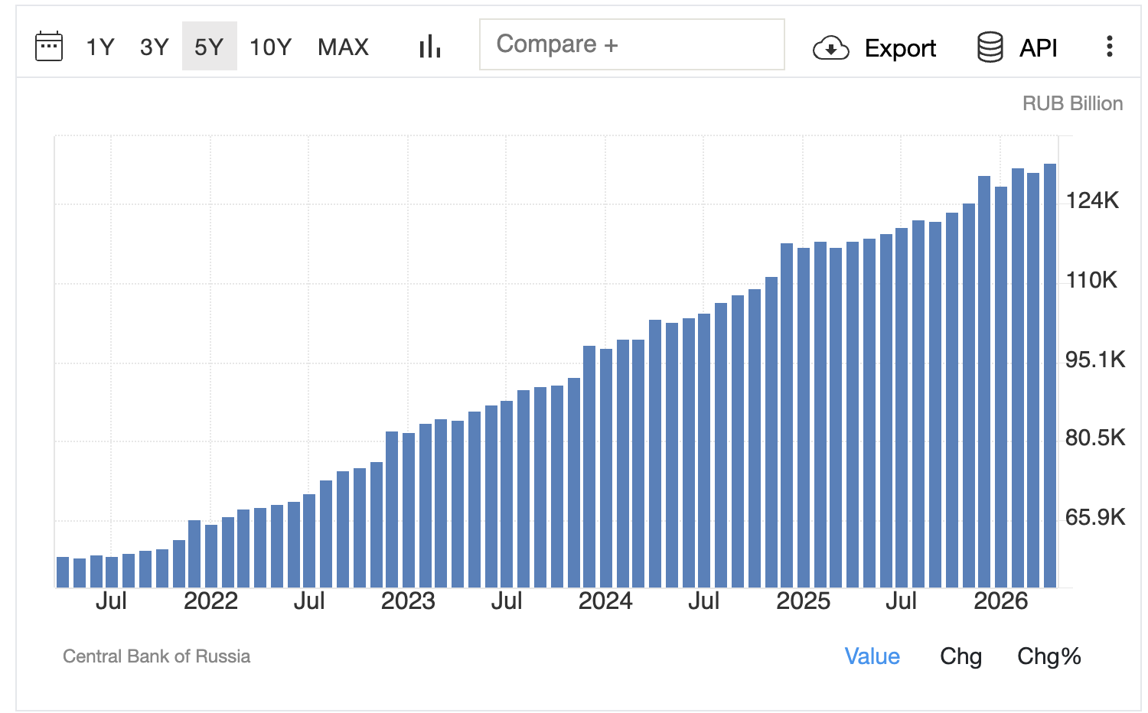1148x713 pixels.
Task: Select the 3Y time range
Action: click(x=155, y=47)
